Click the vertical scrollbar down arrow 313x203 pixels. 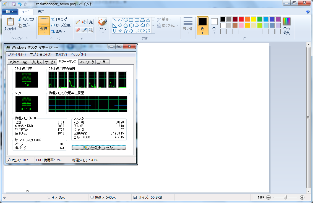pos(309,191)
